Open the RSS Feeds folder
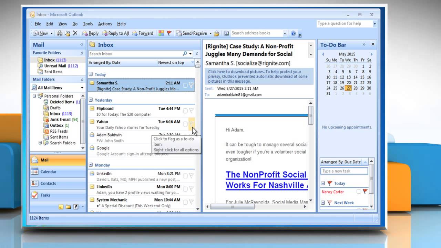441x248 pixels. [x=56, y=131]
